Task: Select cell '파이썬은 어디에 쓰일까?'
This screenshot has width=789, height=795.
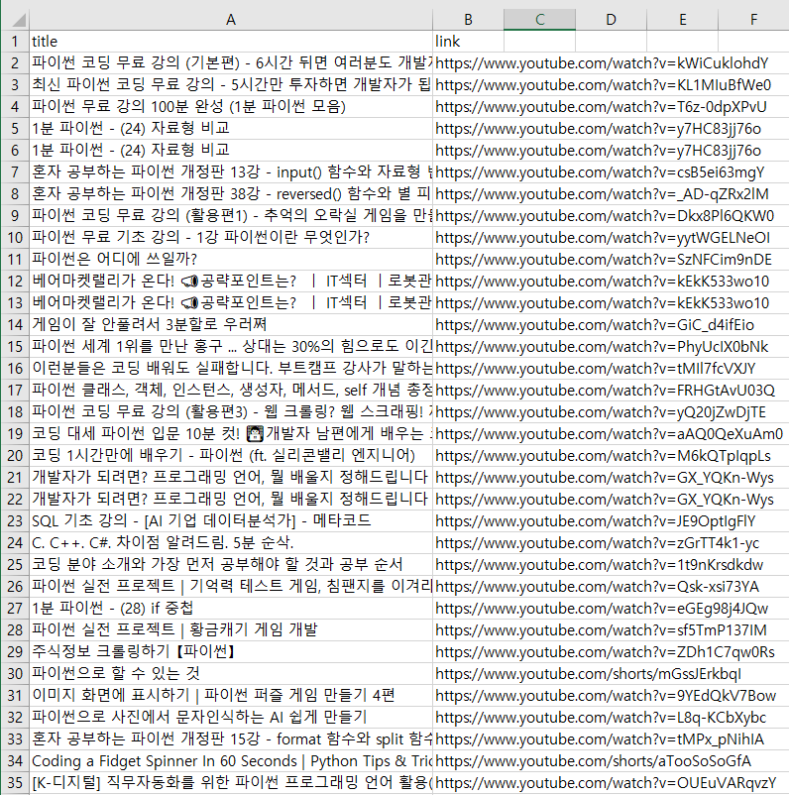Action: [x=231, y=259]
